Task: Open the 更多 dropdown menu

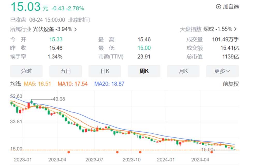Action: point(222,71)
